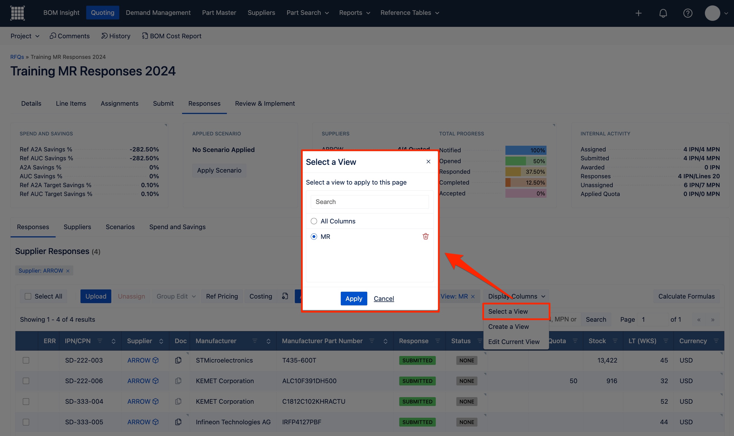Toggle the Display Columns dropdown

click(516, 296)
